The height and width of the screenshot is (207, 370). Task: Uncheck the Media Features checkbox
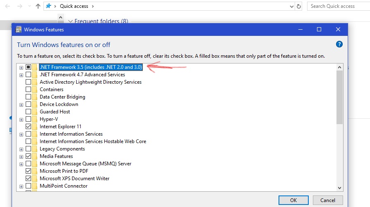click(x=28, y=156)
